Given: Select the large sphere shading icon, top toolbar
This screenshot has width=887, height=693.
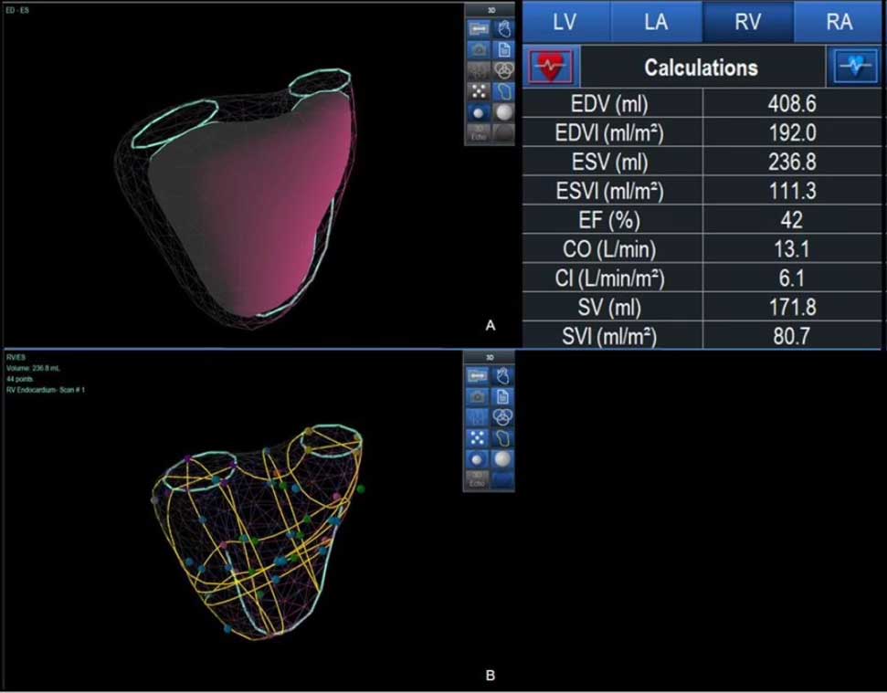Looking at the screenshot, I should (x=502, y=111).
